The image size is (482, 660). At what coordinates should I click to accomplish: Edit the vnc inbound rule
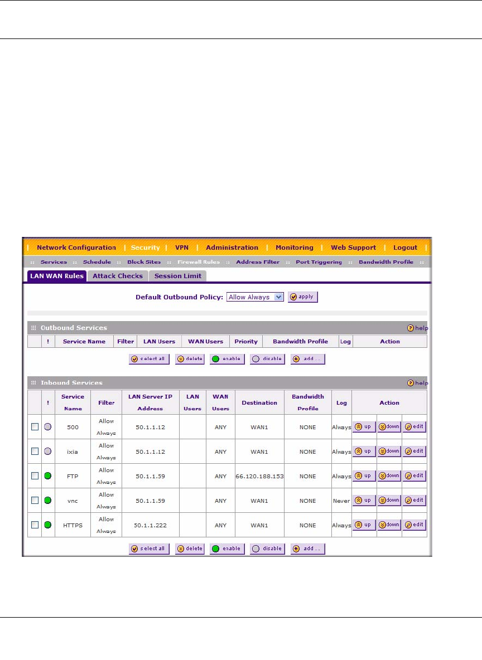click(x=414, y=501)
